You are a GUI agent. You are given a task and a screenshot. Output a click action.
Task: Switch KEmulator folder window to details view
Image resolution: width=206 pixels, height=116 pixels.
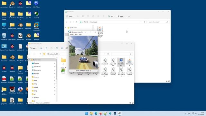click(130, 103)
